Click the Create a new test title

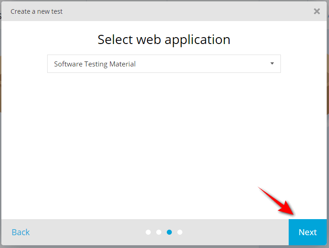coord(37,11)
